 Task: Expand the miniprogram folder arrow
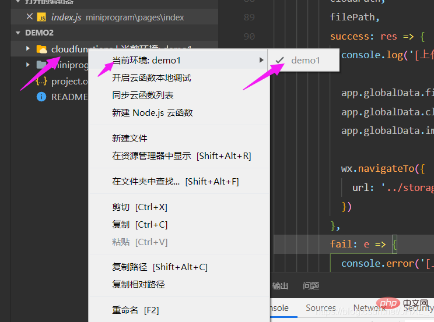[x=27, y=65]
